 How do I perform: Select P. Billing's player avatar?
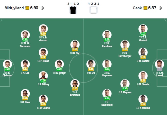43,75
